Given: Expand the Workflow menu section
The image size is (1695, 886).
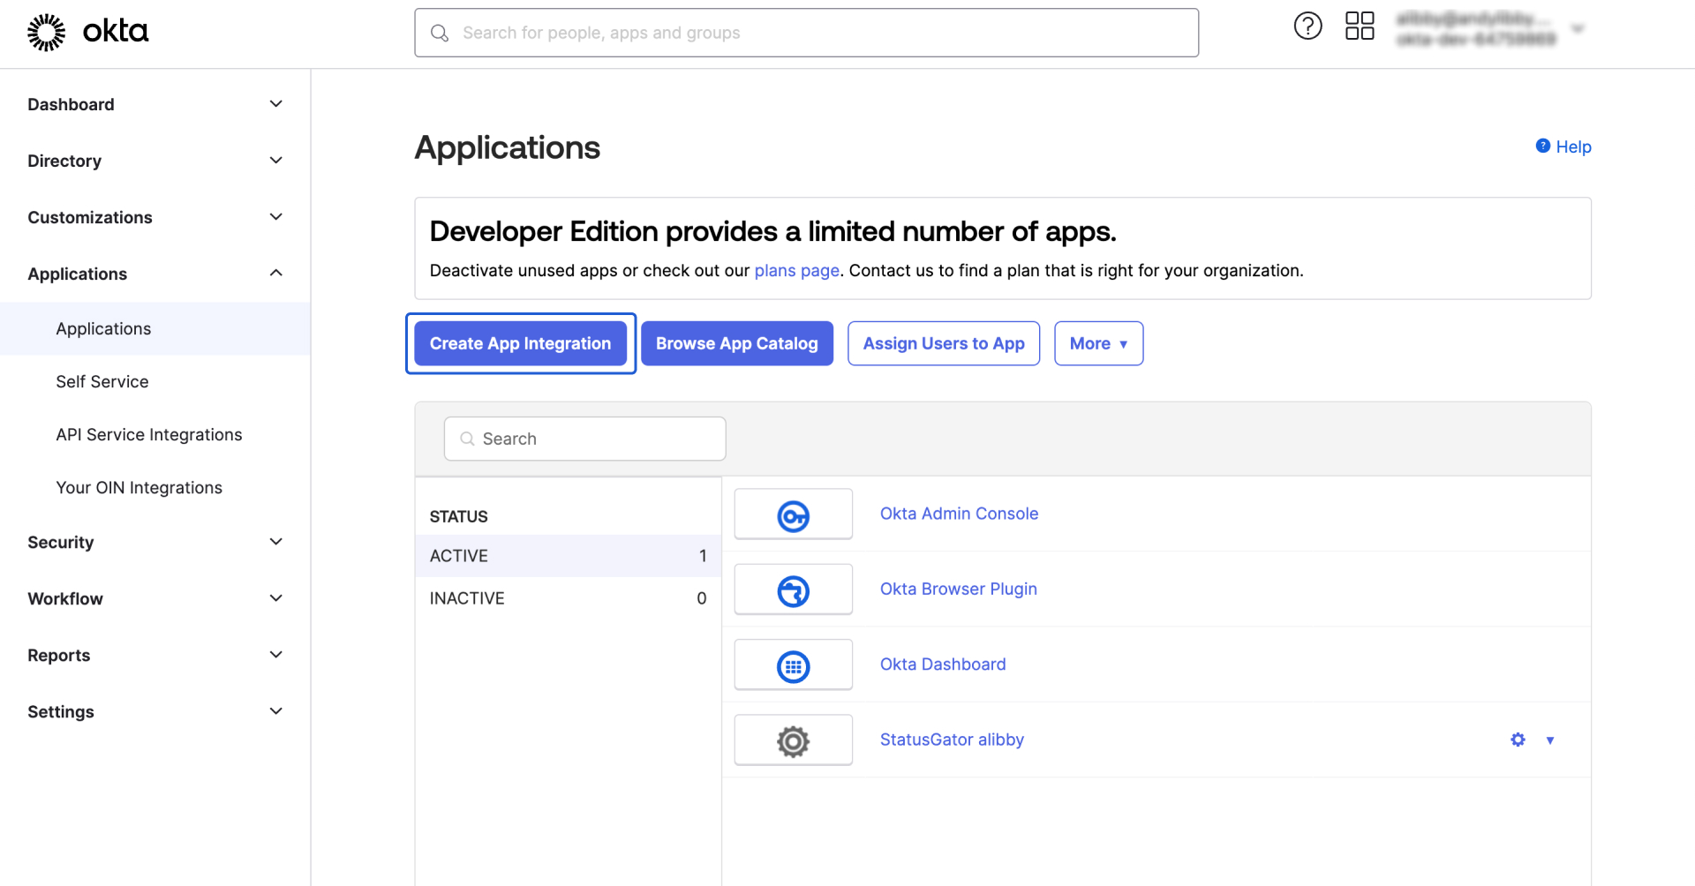Looking at the screenshot, I should 275,598.
